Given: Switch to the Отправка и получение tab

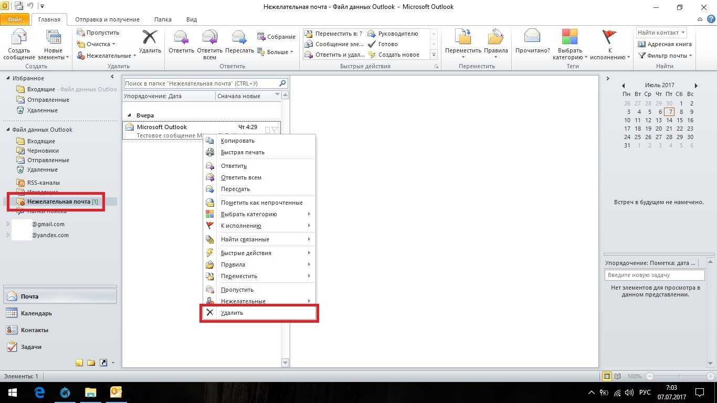Looking at the screenshot, I should coord(107,19).
